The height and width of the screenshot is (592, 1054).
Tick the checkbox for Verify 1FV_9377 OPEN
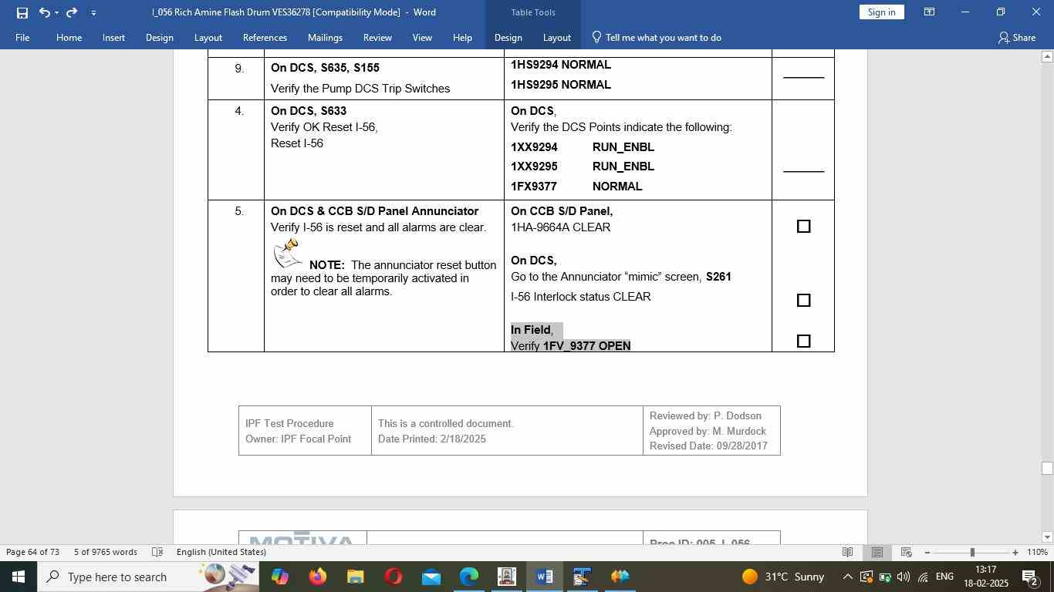click(x=803, y=341)
